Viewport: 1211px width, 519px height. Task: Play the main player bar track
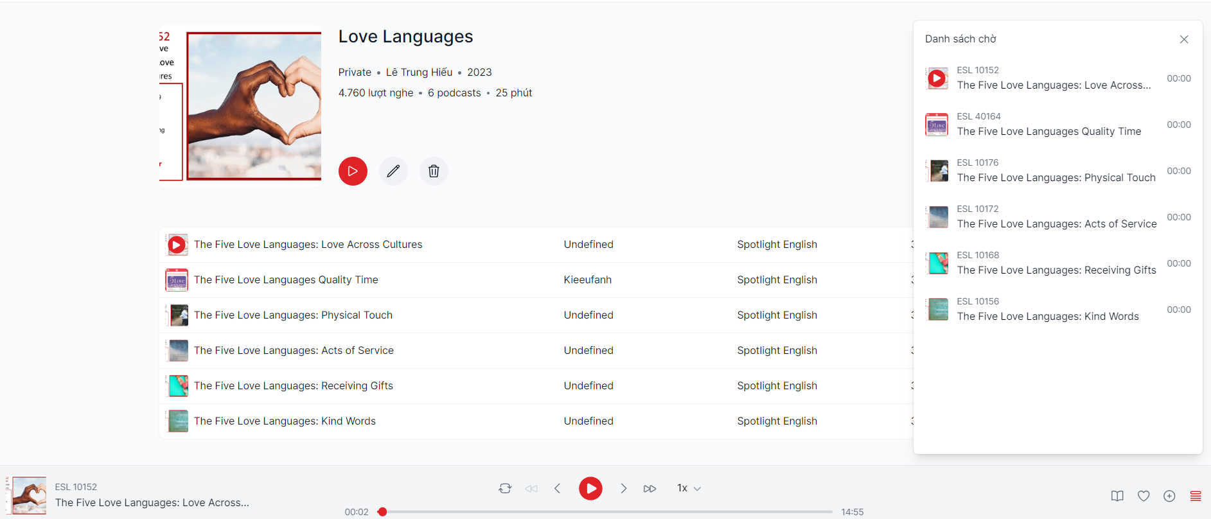(x=590, y=488)
